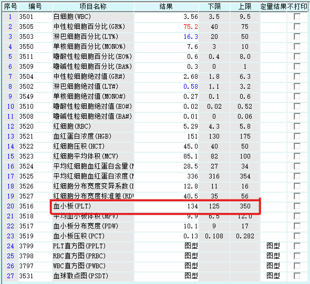Toggle no-print checkbox on 血红蛋白浓度(HGB) row
The width and height of the screenshot is (310, 284).
click(297, 136)
